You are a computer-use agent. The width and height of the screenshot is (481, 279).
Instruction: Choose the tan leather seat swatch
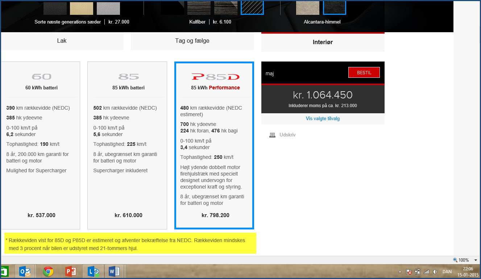click(82, 8)
